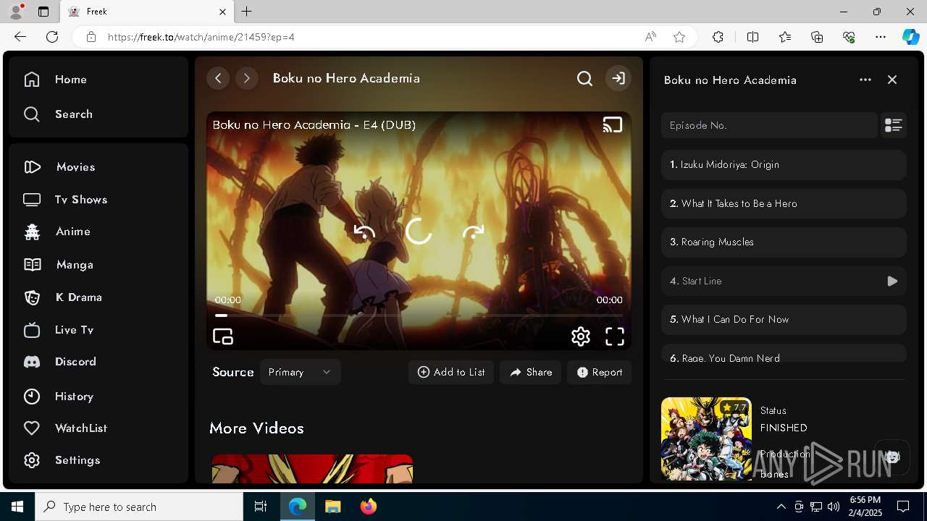The width and height of the screenshot is (927, 521).
Task: Open Task View on taskbar
Action: tap(261, 507)
